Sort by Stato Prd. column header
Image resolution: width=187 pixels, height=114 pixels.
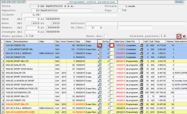click(x=132, y=42)
